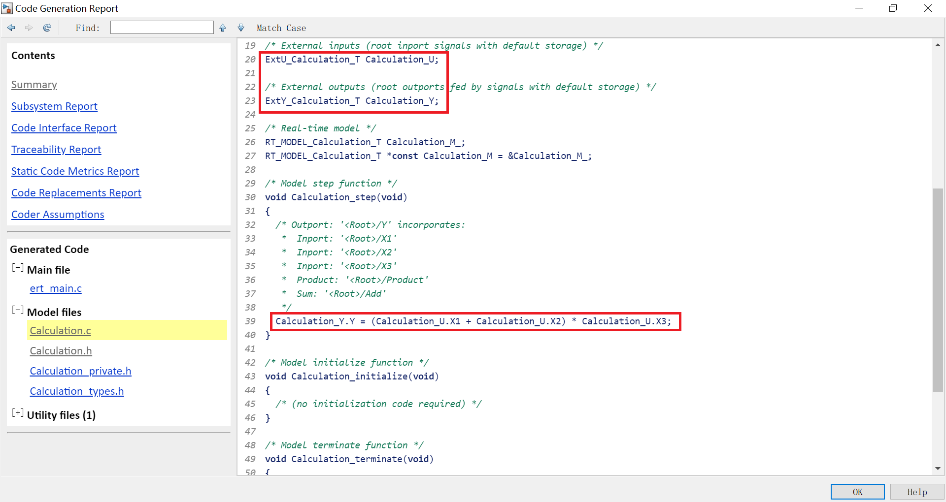The image size is (946, 502).
Task: Click code line 39 output assignment
Action: 473,321
